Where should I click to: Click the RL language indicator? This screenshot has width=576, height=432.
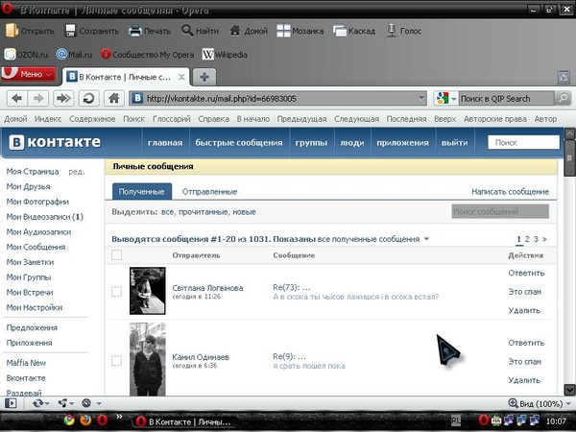click(455, 420)
